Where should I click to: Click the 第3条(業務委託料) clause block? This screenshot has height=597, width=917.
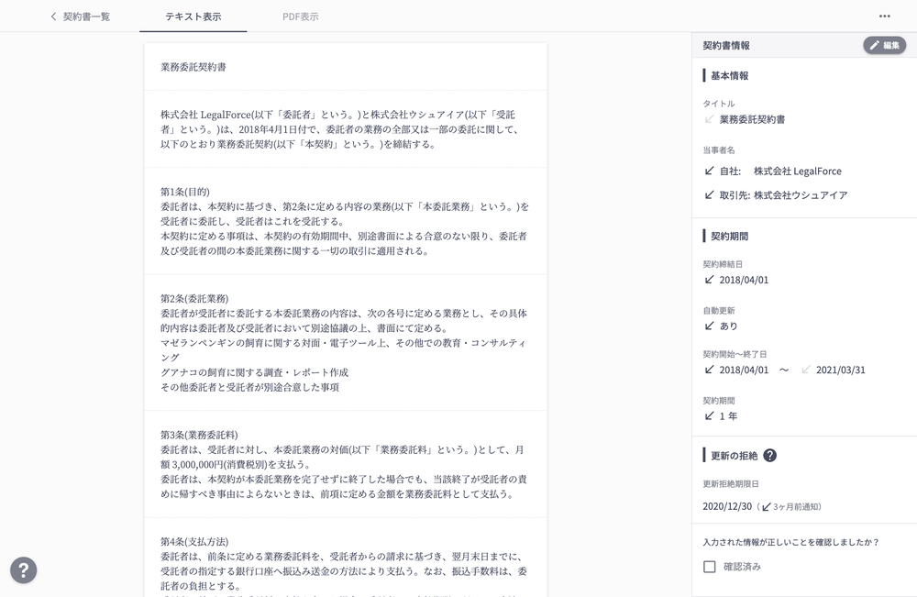tap(345, 464)
